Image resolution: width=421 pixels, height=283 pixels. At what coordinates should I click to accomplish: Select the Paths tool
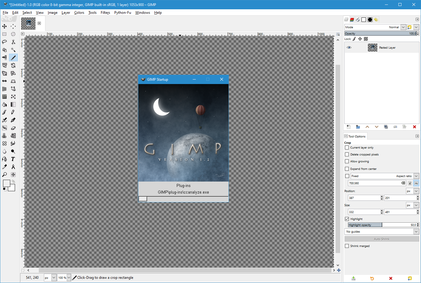tap(5, 159)
